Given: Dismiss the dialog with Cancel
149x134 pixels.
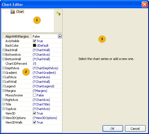Looking at the screenshot, I should click(135, 129).
